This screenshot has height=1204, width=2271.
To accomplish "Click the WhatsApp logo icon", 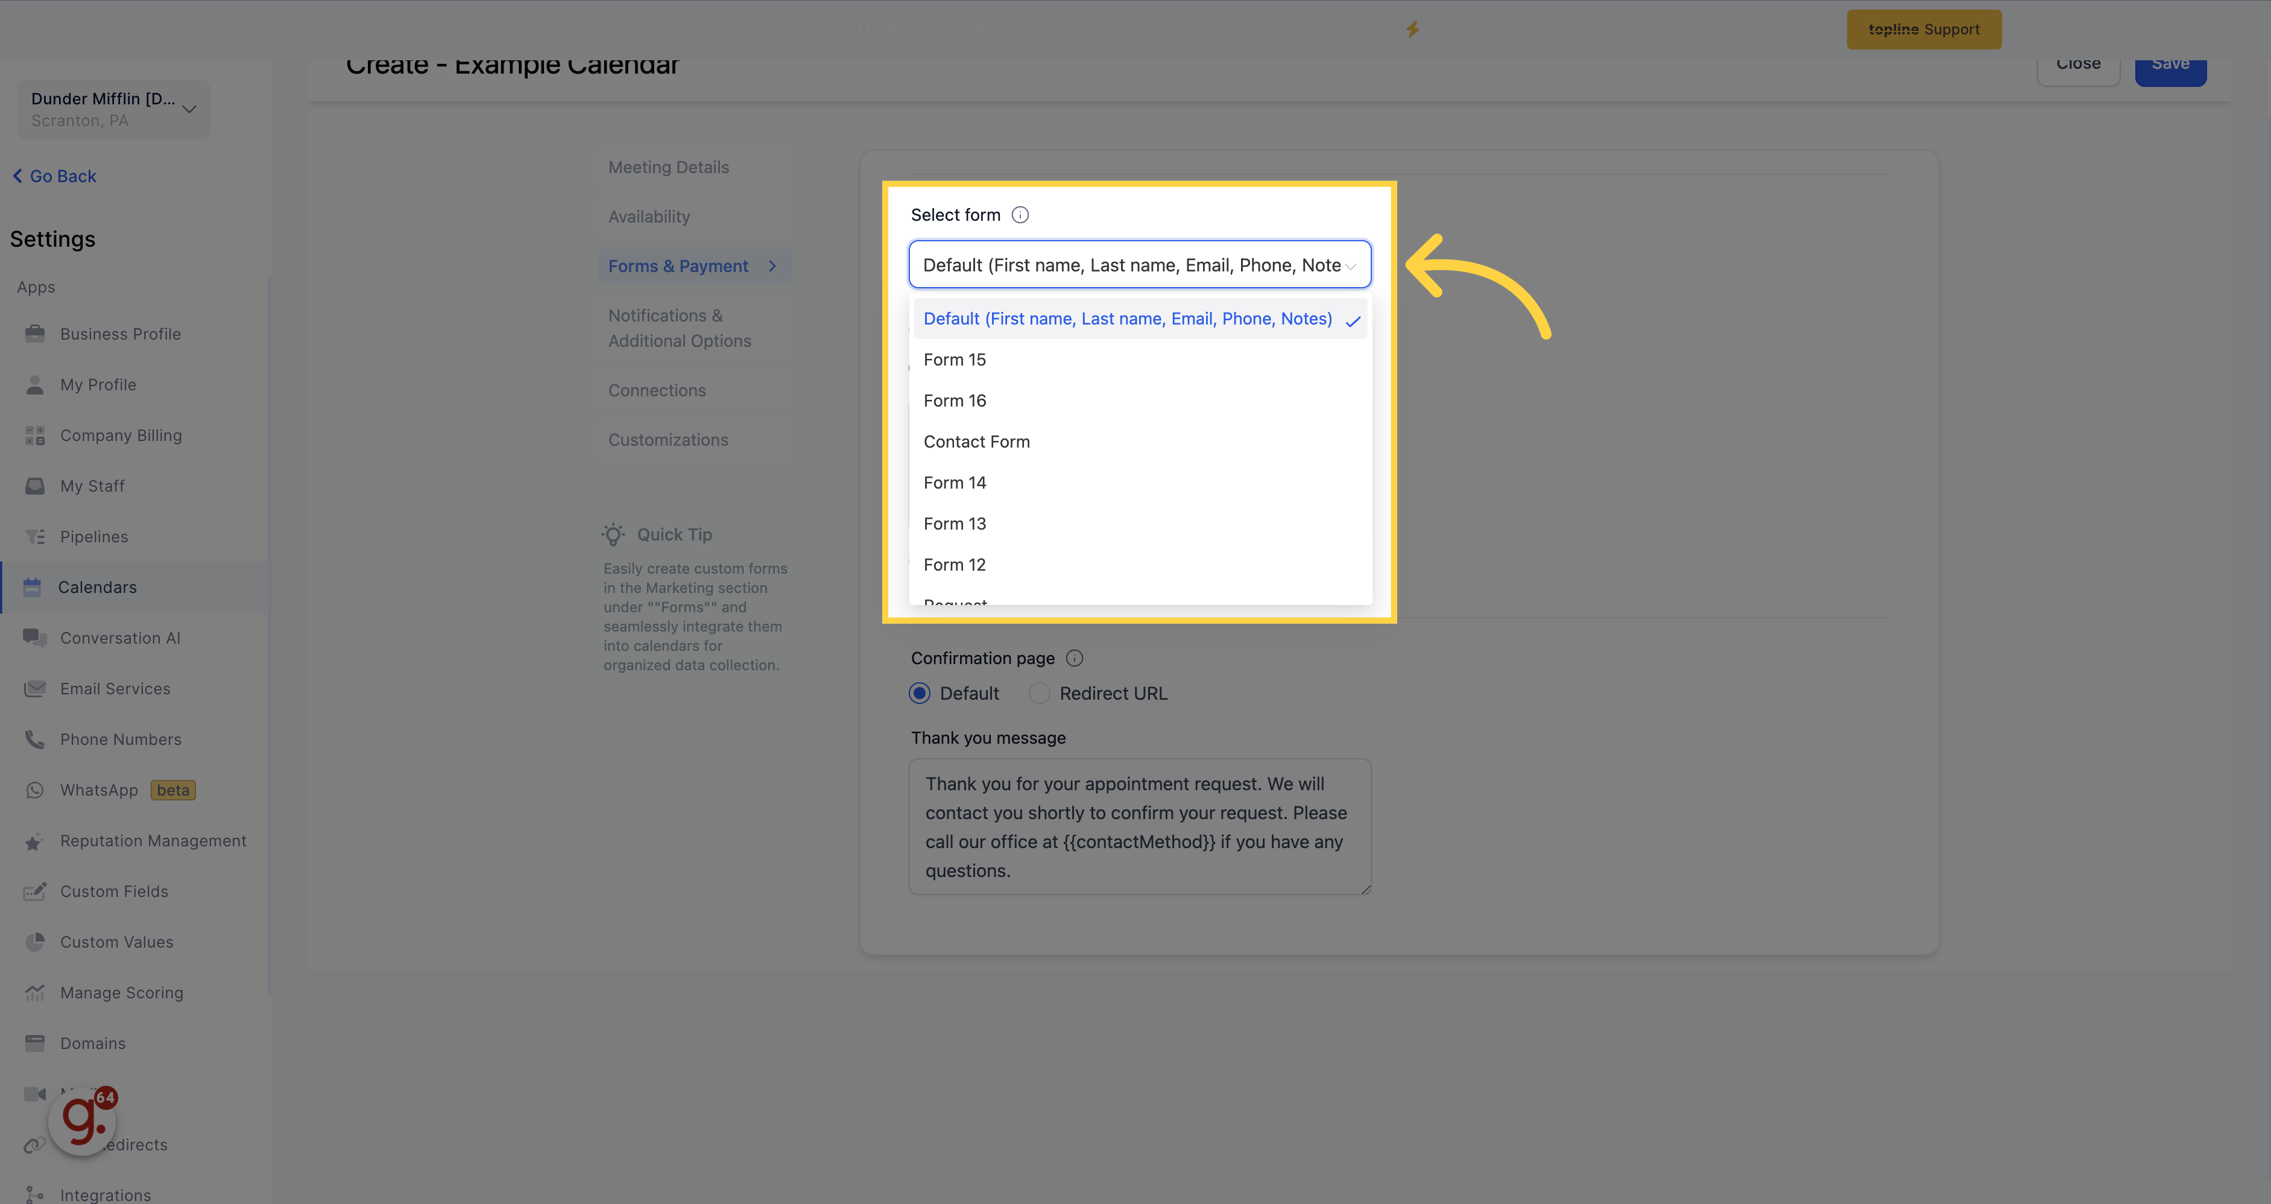I will click(35, 790).
